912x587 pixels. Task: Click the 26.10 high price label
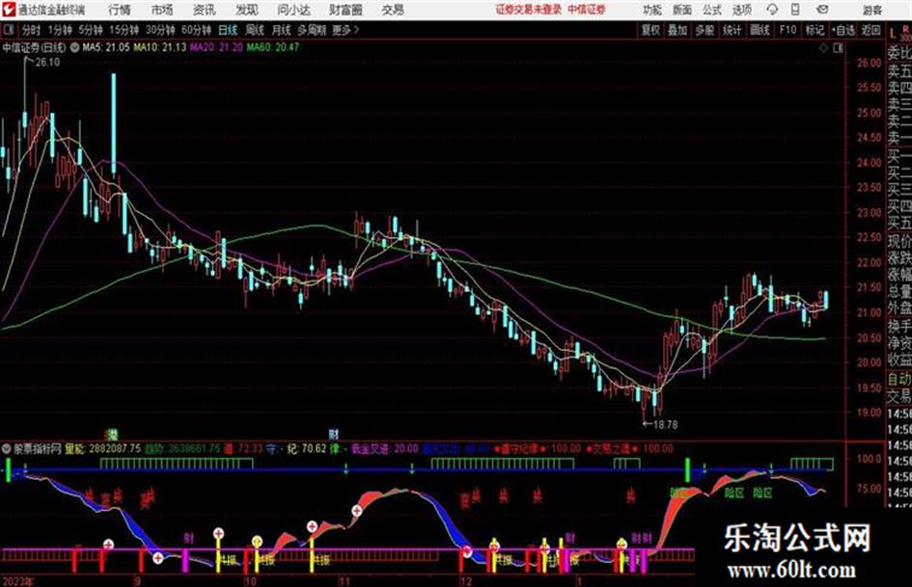coord(47,63)
